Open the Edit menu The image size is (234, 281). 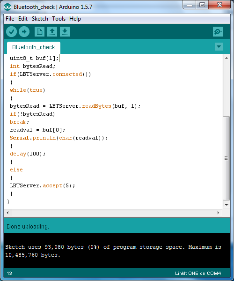pyautogui.click(x=23, y=19)
